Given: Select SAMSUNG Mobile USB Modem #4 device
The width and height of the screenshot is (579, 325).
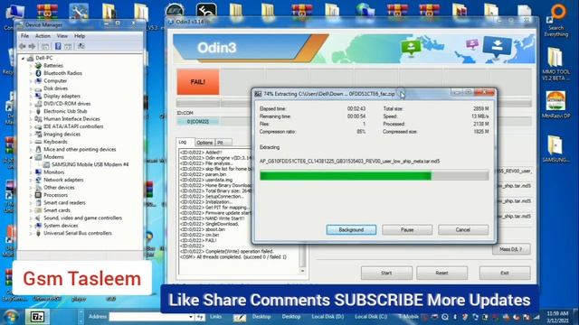Looking at the screenshot, I should [x=90, y=164].
